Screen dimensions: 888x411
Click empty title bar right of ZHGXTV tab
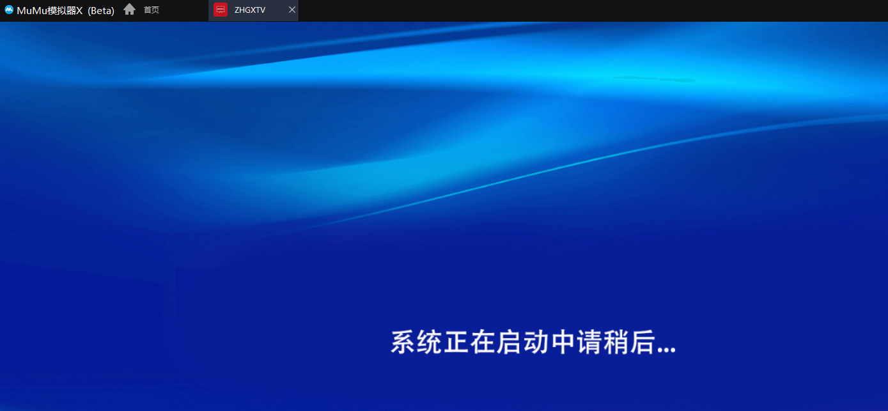click(575, 10)
